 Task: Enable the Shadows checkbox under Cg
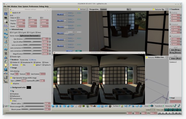click(x=11, y=94)
